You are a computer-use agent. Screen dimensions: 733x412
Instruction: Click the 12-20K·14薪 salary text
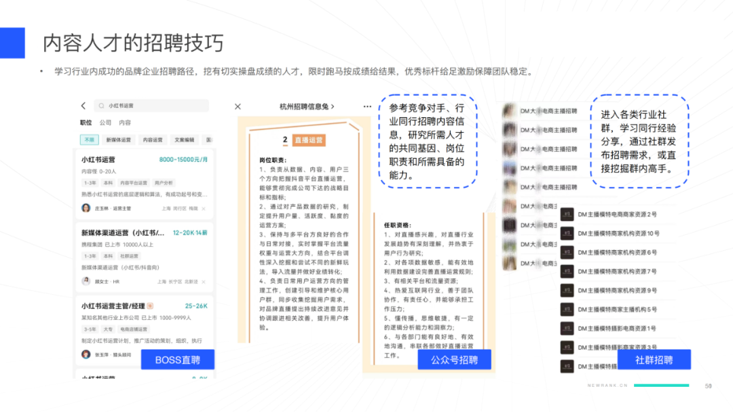pos(190,233)
